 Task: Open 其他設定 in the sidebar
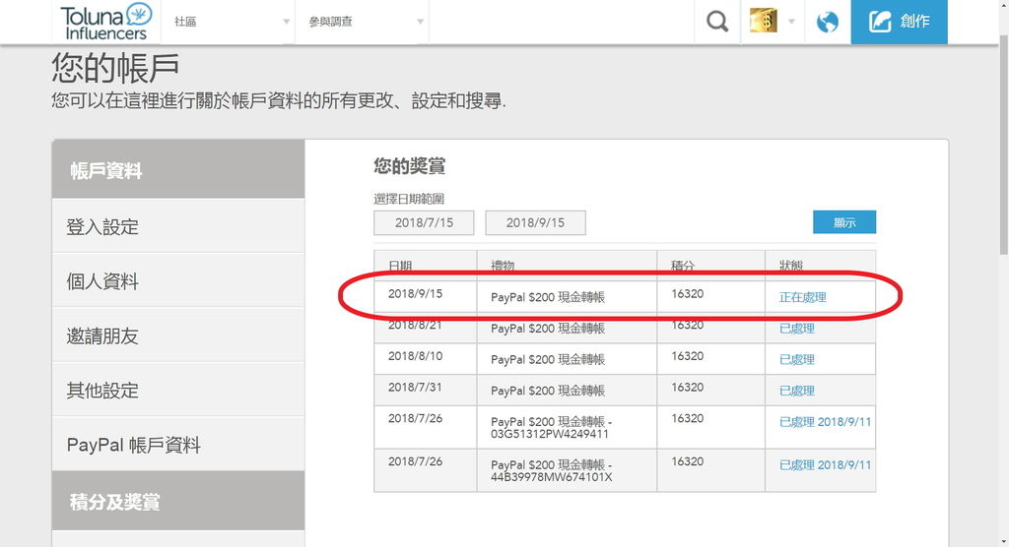(178, 391)
